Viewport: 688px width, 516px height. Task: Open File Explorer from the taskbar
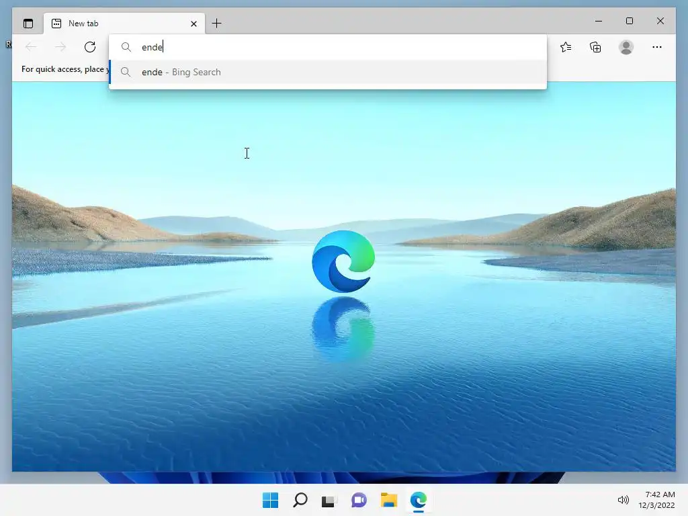coord(389,500)
